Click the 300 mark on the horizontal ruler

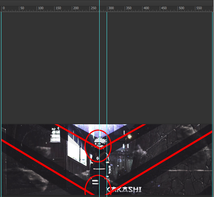click(111, 8)
